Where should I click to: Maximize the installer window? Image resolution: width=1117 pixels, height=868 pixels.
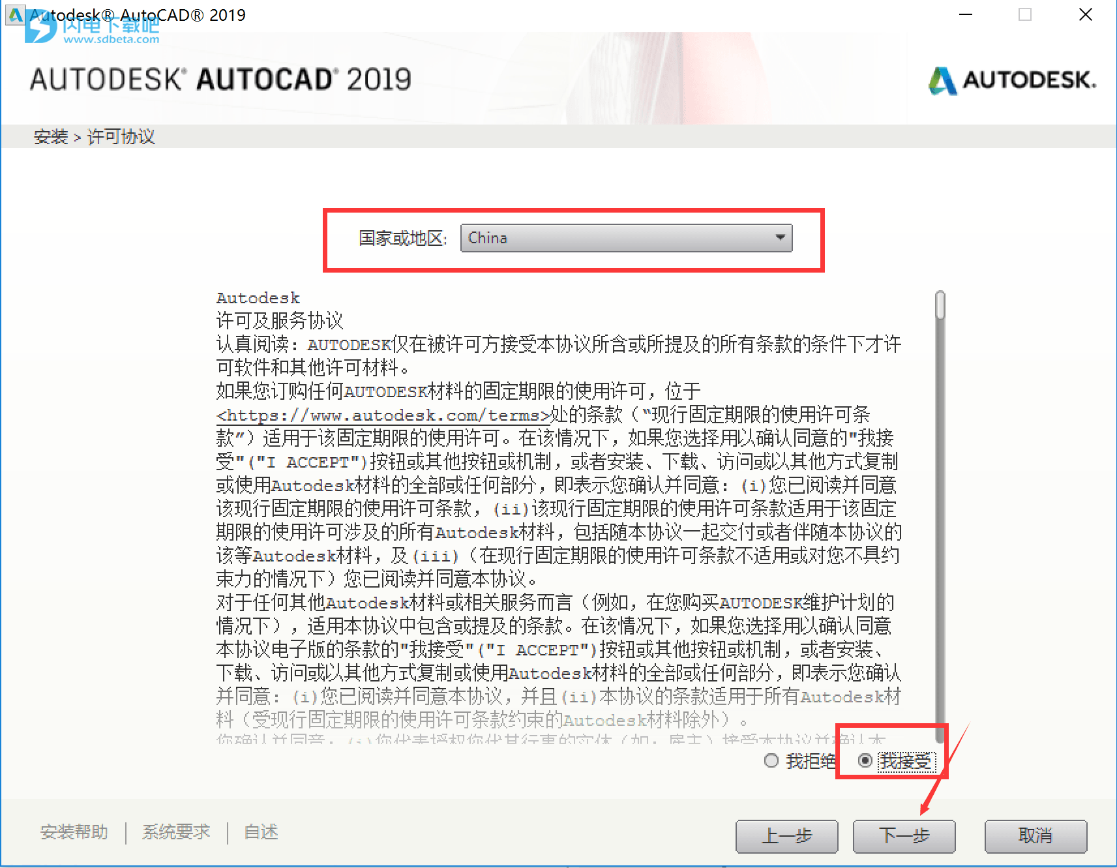(1025, 14)
